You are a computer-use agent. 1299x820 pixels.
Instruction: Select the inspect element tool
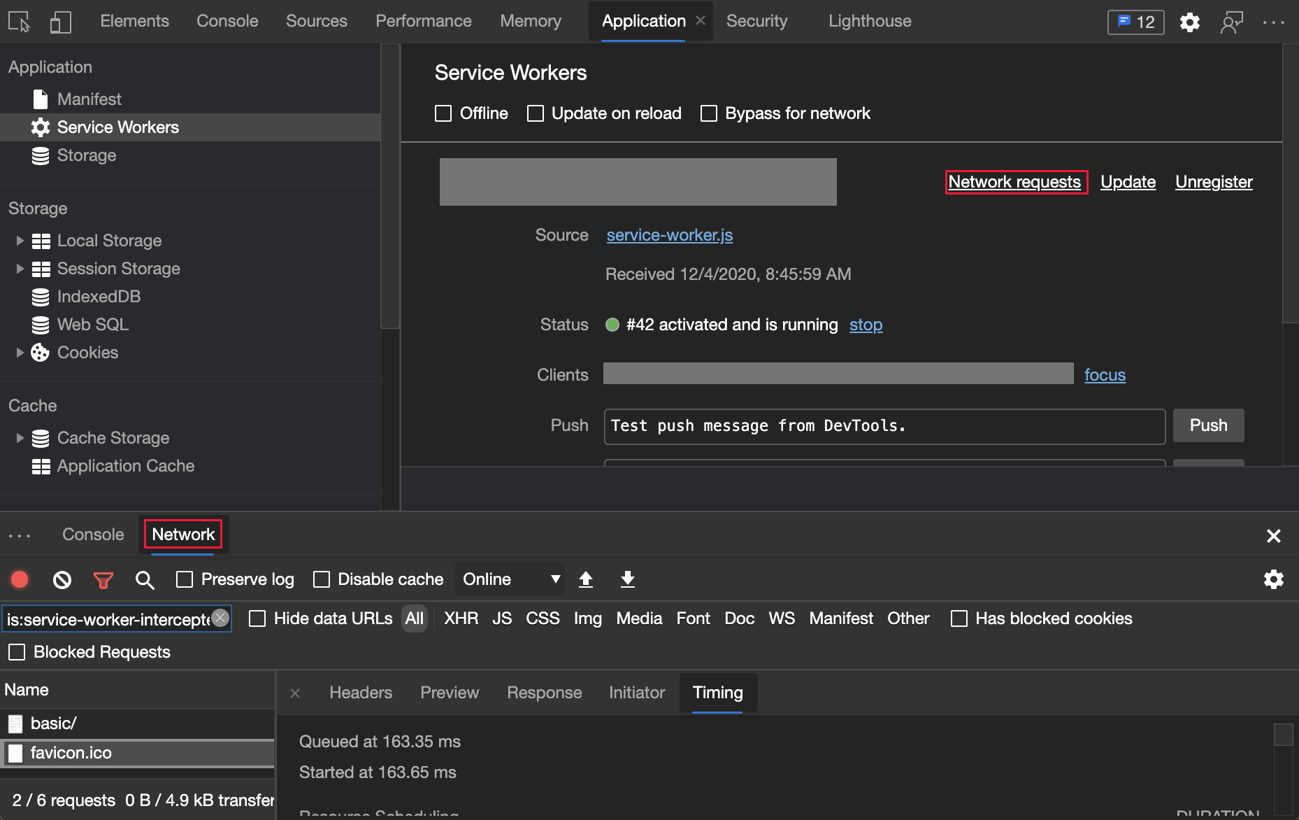[20, 21]
